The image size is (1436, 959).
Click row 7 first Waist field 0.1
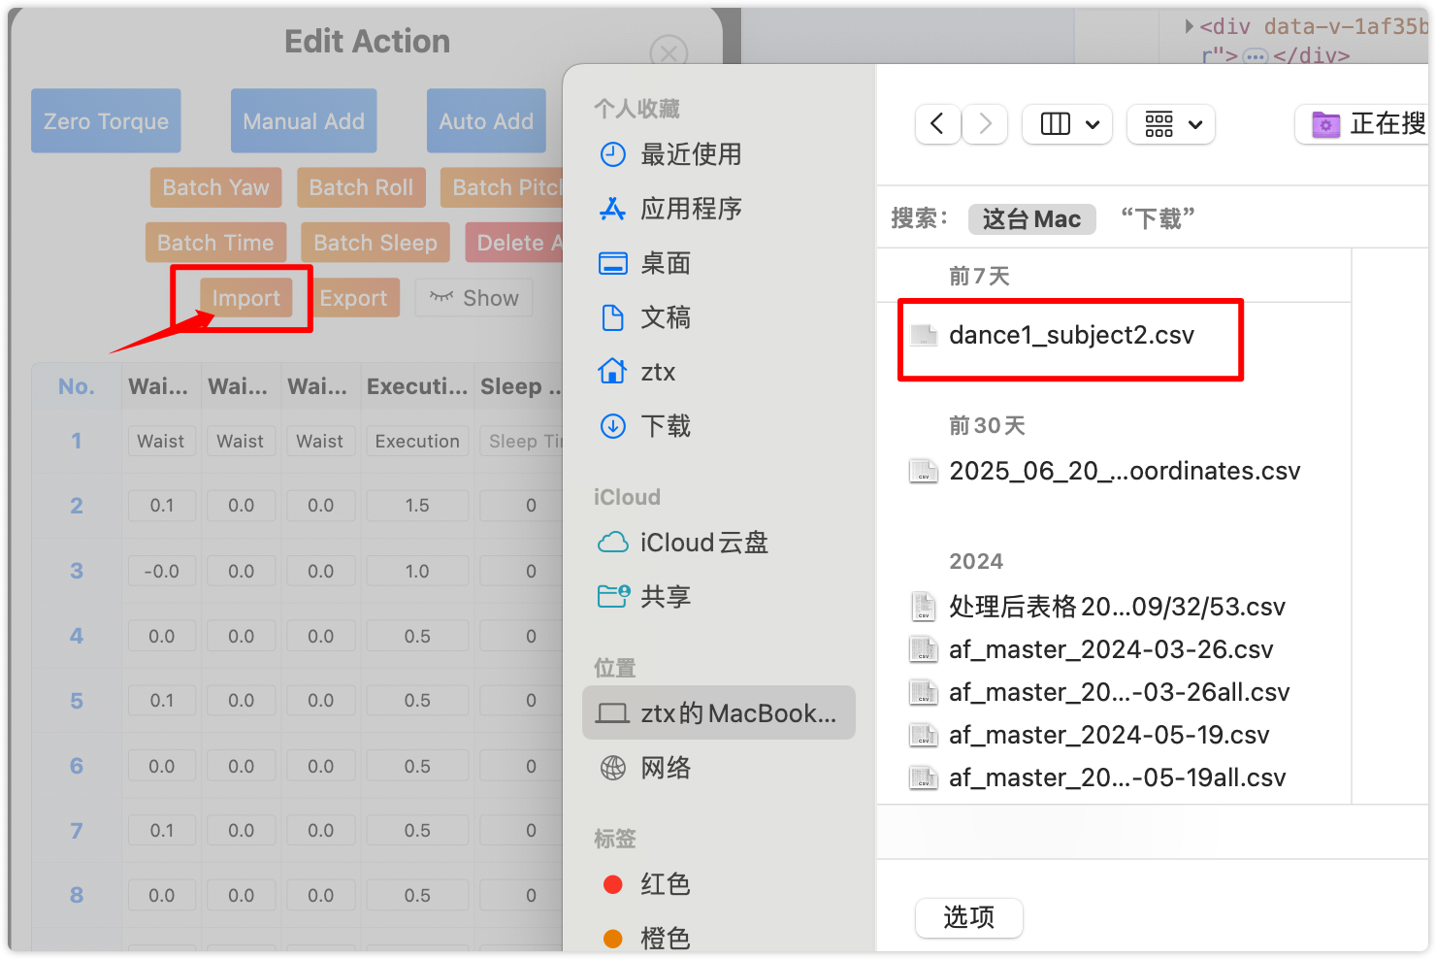(x=162, y=831)
